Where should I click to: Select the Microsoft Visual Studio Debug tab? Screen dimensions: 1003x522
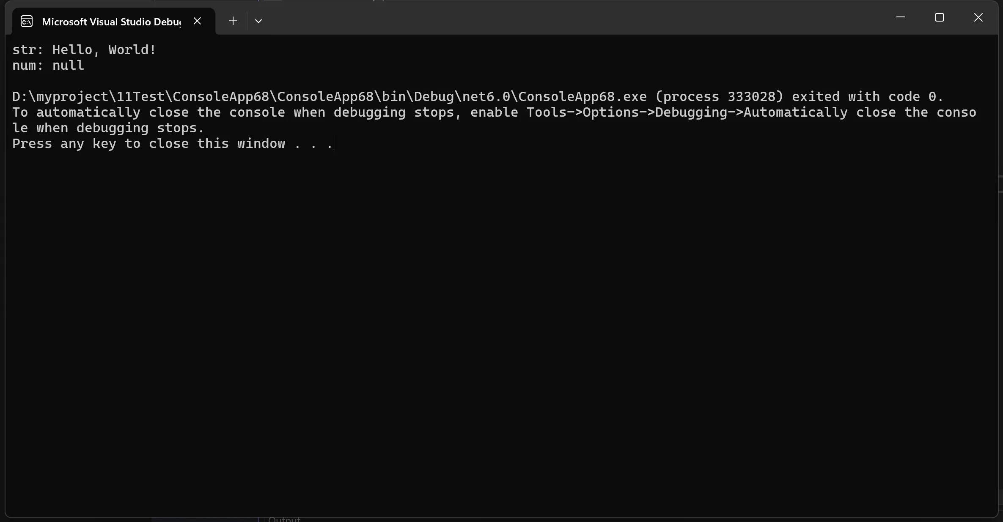tap(111, 22)
